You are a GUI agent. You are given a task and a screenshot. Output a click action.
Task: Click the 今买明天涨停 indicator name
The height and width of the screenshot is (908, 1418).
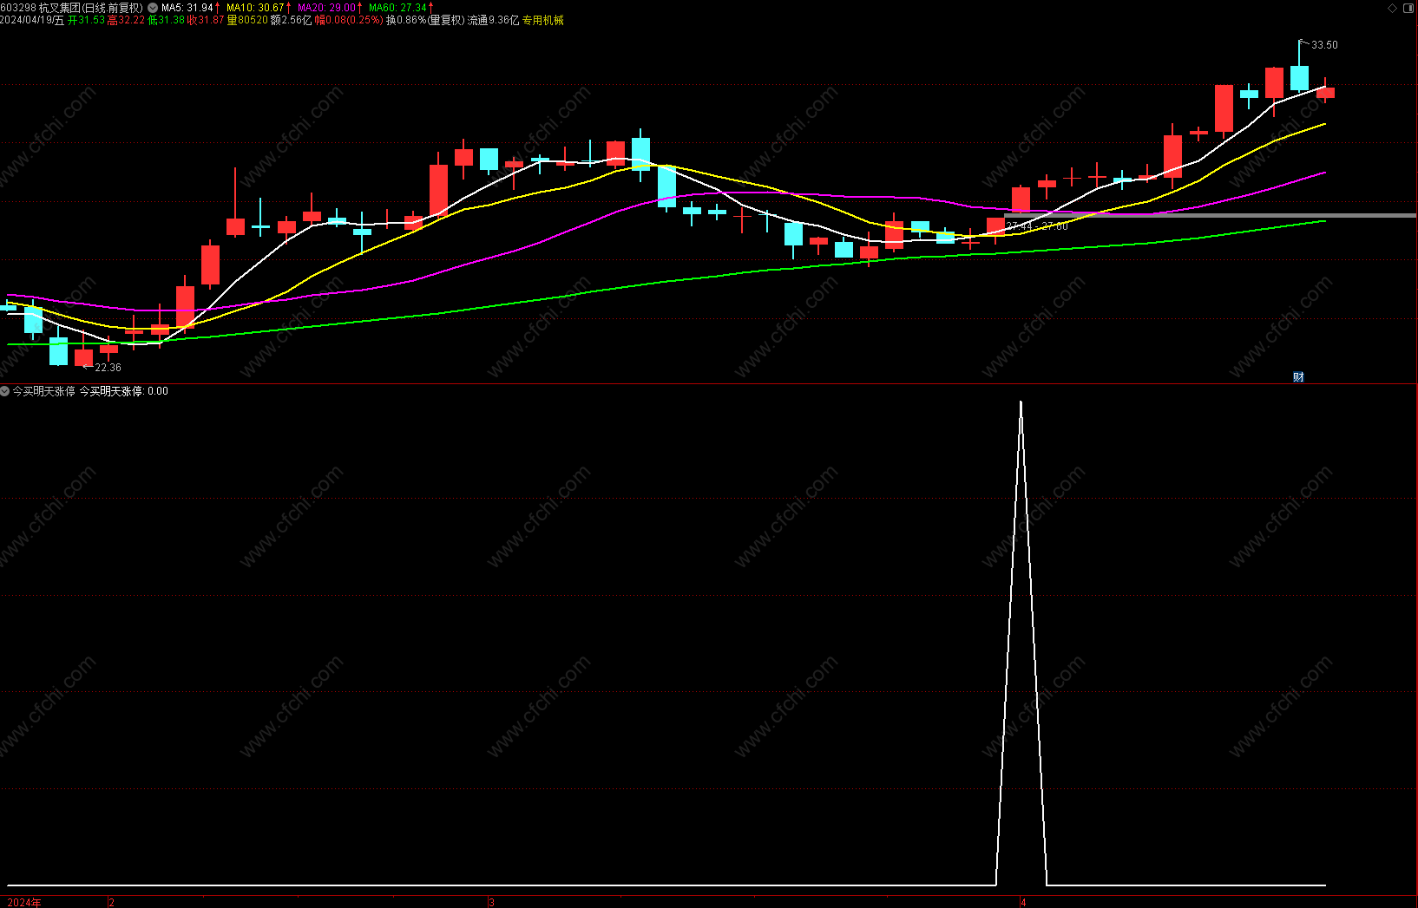(x=43, y=391)
